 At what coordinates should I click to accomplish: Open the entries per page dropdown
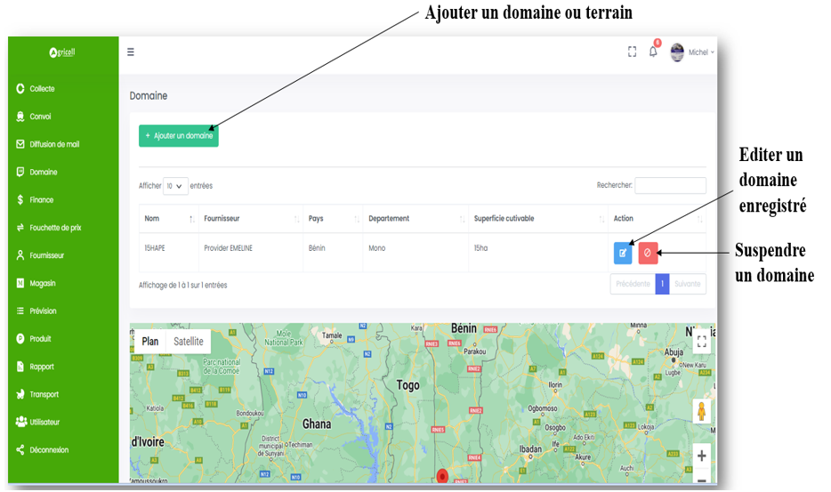[175, 186]
